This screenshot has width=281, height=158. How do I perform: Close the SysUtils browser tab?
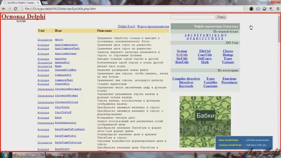tap(38, 3)
